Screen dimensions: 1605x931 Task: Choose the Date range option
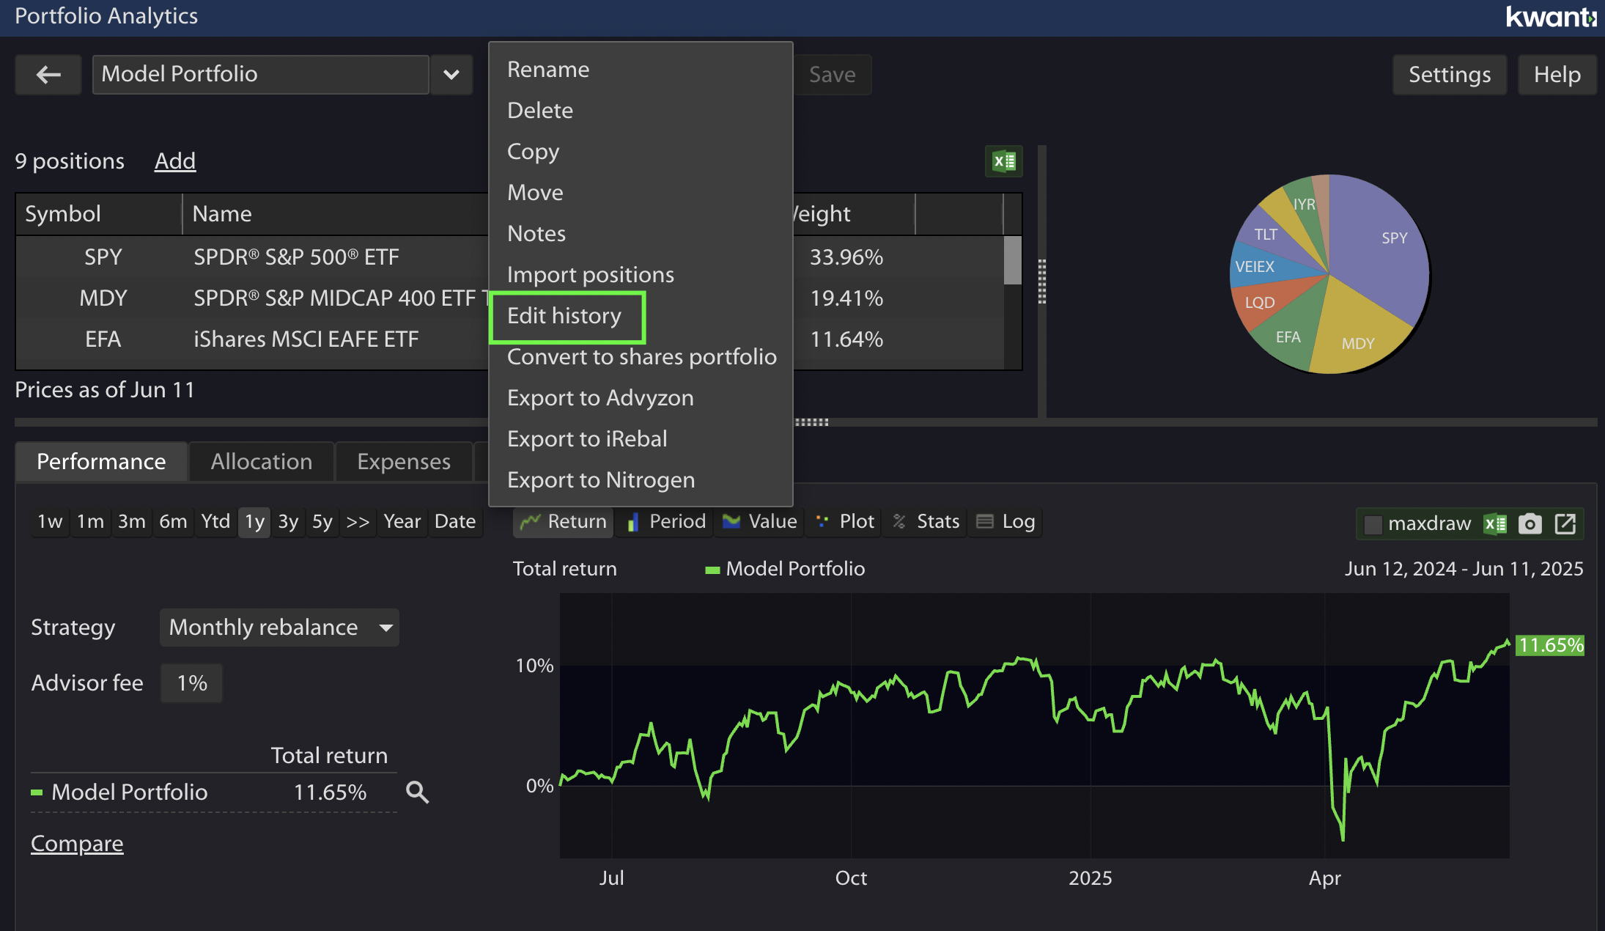[455, 521]
